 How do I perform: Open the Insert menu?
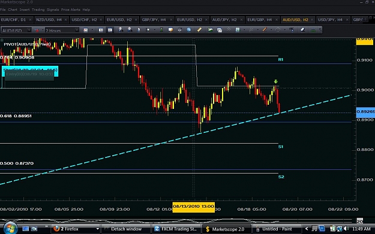pyautogui.click(x=25, y=10)
